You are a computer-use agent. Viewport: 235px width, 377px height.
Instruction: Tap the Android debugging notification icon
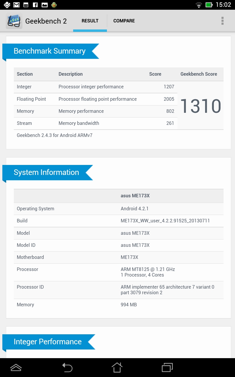(x=54, y=5)
